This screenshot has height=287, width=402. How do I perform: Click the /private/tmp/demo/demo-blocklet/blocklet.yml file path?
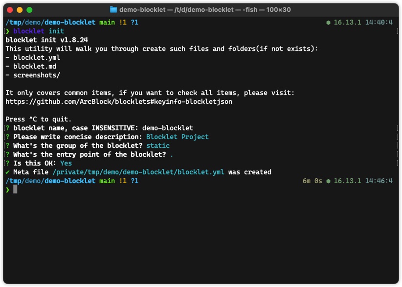coord(138,172)
